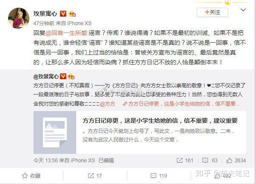Screen dimensions: 256x184
Task: Open the @回首一生所爱 mention
Action: point(66,33)
